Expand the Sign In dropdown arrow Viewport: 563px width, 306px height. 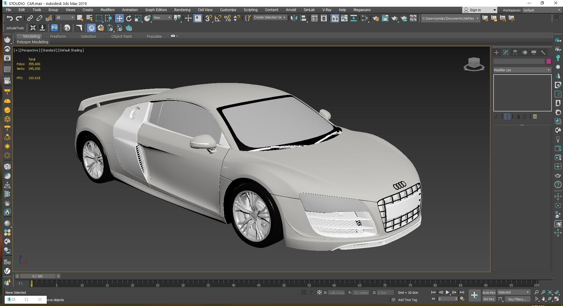(494, 10)
